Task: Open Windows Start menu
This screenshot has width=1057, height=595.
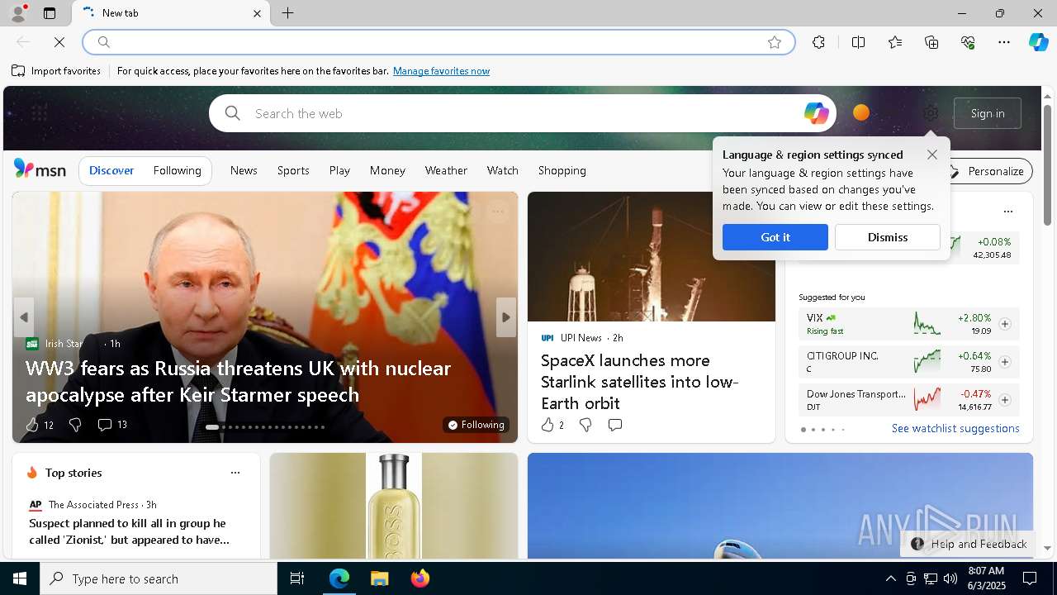Action: 20,578
